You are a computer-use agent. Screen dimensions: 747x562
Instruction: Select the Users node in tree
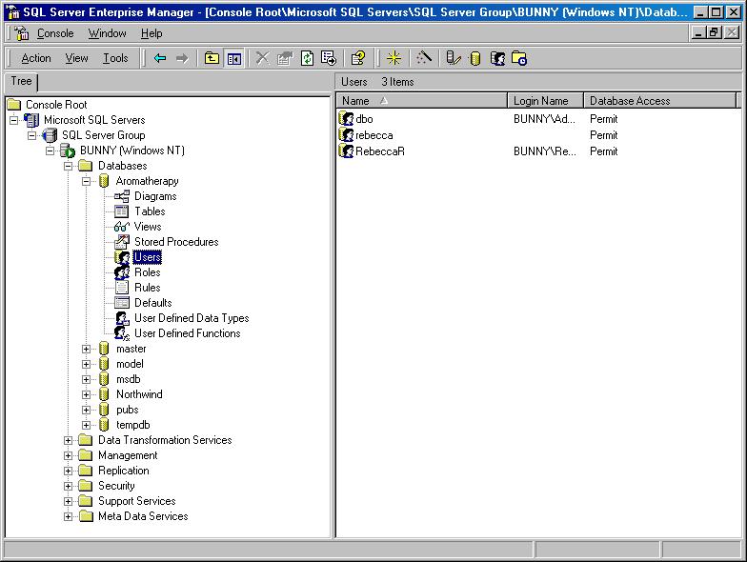coord(147,257)
